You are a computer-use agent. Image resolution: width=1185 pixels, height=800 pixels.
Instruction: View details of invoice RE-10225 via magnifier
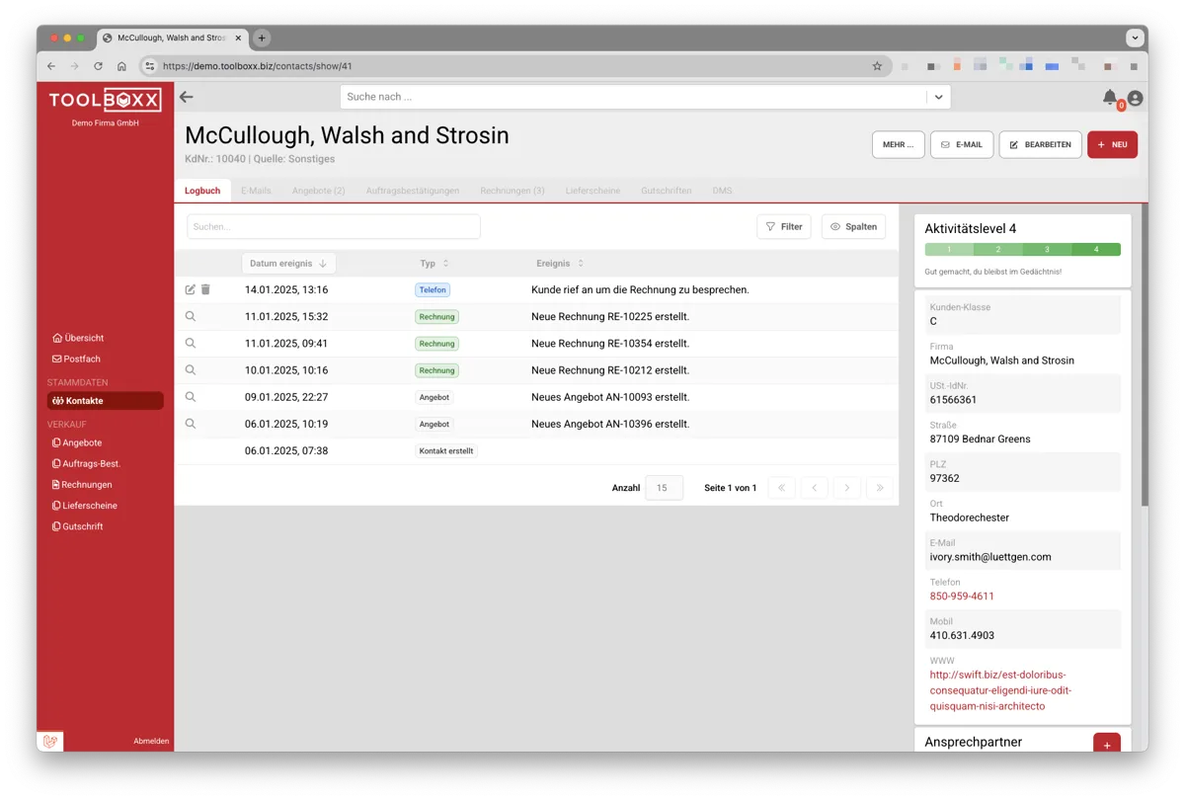(x=191, y=316)
